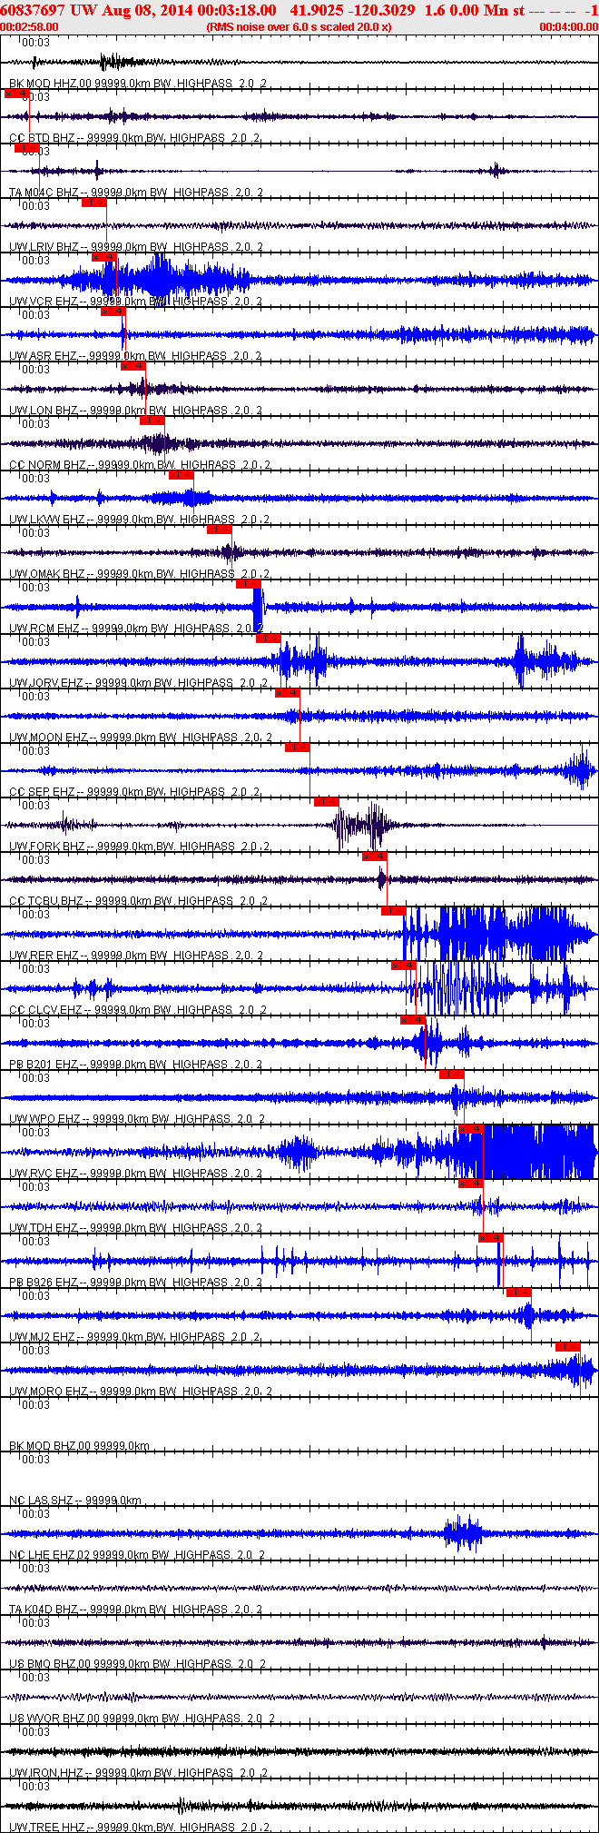599x1833 pixels.
Task: Click the event ID 60837697 in header
Action: pyautogui.click(x=33, y=10)
